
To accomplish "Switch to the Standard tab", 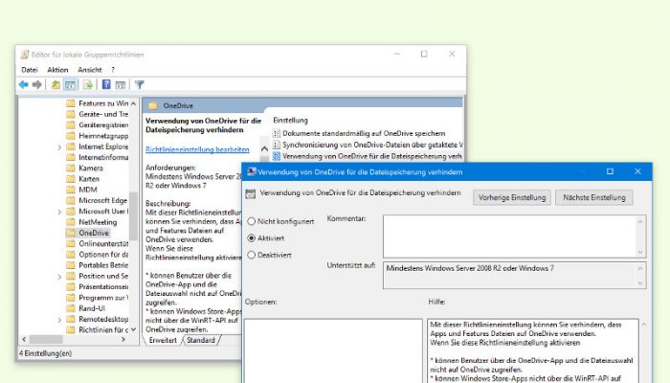I will click(201, 340).
